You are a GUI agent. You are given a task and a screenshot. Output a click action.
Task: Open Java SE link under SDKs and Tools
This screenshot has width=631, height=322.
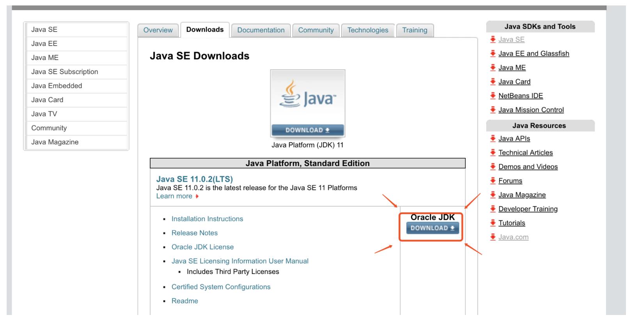click(x=511, y=39)
